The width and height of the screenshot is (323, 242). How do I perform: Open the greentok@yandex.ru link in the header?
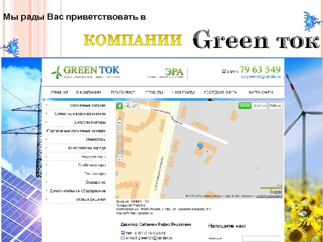tap(263, 77)
